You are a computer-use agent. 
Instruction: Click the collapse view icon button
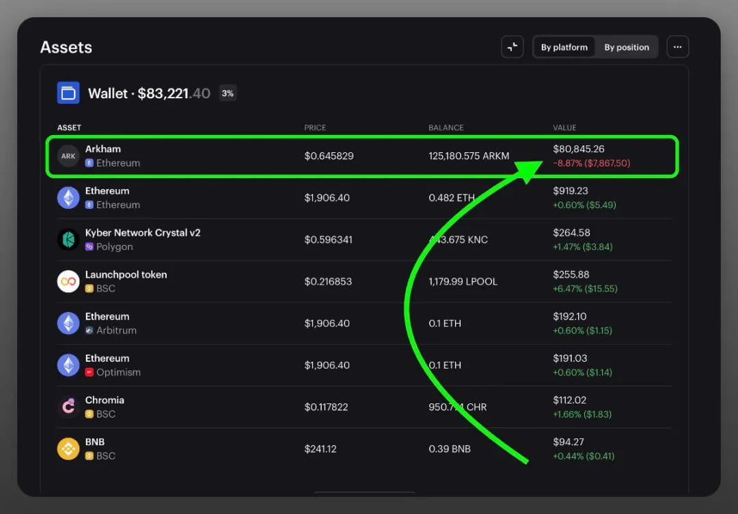(x=512, y=47)
